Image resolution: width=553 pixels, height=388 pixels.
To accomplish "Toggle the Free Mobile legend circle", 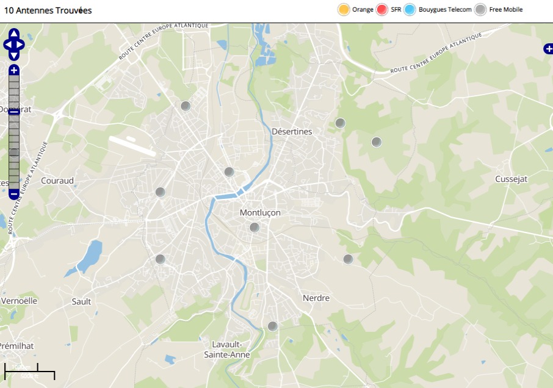I will point(480,10).
